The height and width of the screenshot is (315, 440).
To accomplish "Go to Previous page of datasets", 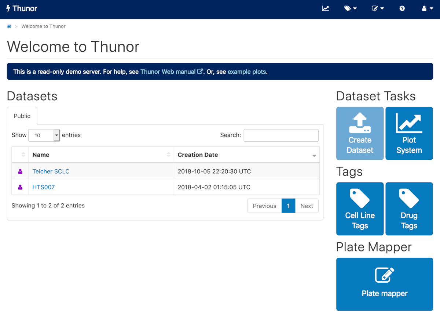I will (x=264, y=206).
